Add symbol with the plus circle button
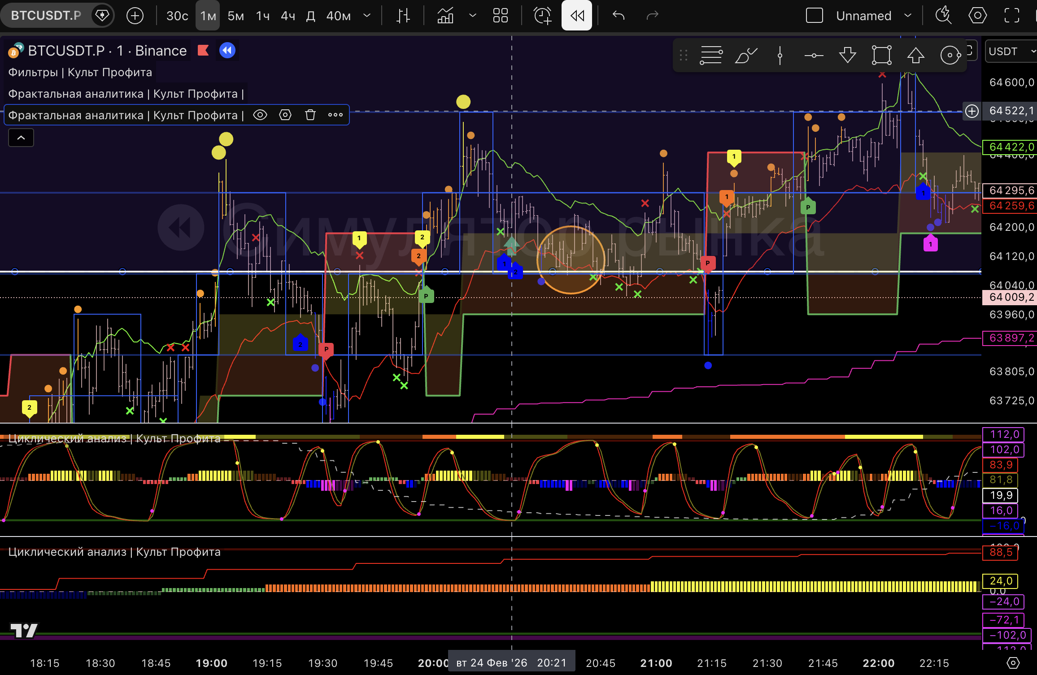Image resolution: width=1037 pixels, height=675 pixels. (x=135, y=16)
